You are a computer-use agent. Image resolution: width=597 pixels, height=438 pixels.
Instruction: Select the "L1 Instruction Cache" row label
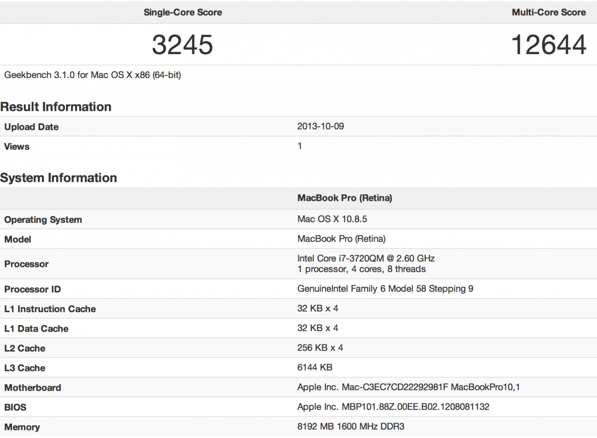(50, 309)
